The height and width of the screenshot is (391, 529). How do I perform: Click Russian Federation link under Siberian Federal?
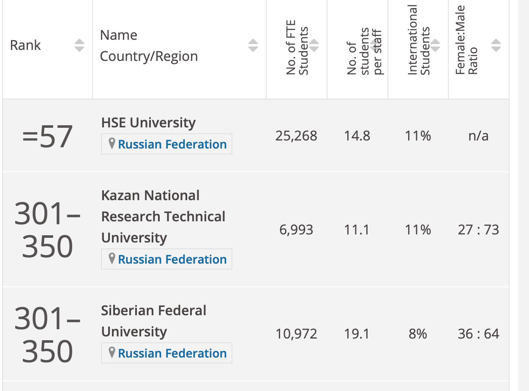[x=172, y=353]
